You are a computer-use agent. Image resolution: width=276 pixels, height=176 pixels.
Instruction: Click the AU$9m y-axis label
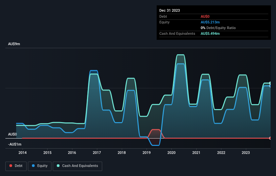click(x=14, y=44)
